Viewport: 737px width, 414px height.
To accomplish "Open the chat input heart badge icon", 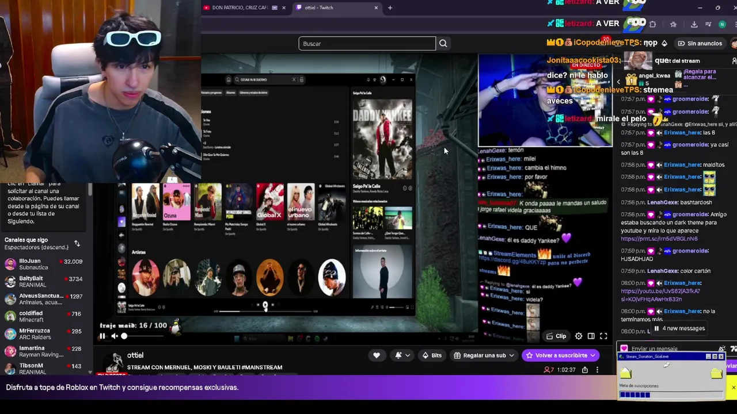I will [x=624, y=348].
